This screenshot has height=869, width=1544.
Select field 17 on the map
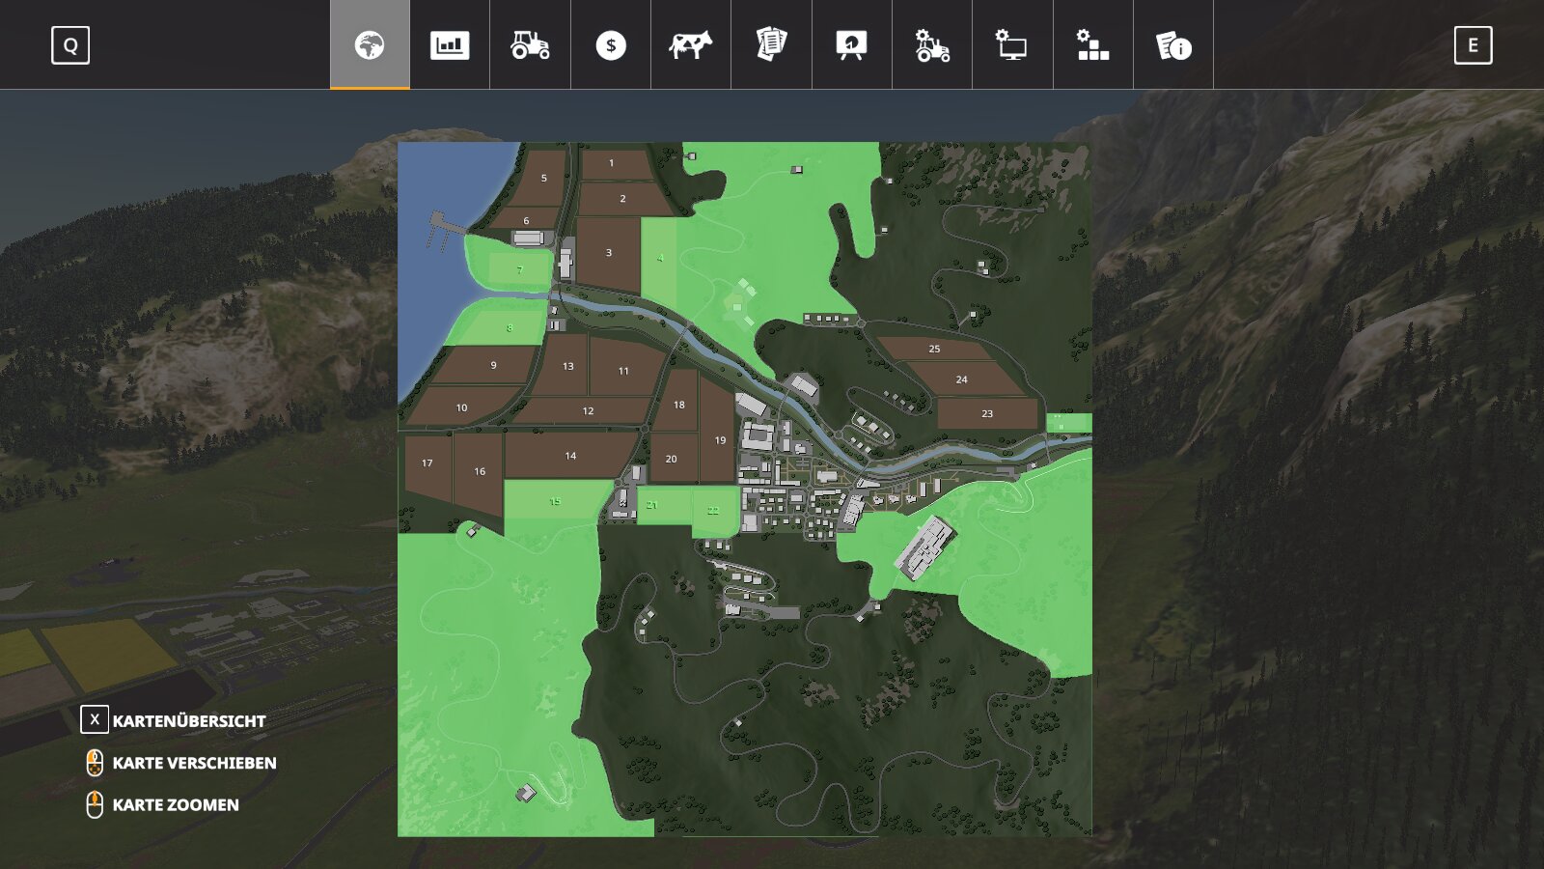427,463
